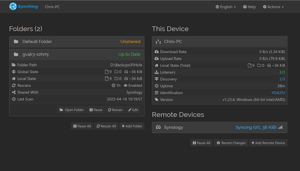
Task: Click the Recent Changes button
Action: pyautogui.click(x=231, y=143)
